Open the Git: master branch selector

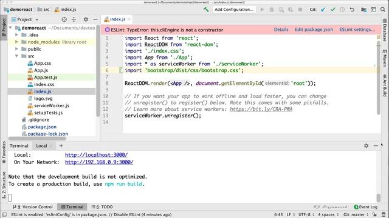356,214
